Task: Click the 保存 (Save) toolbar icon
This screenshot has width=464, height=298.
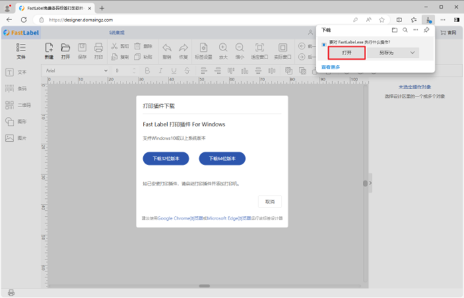Action: point(82,51)
